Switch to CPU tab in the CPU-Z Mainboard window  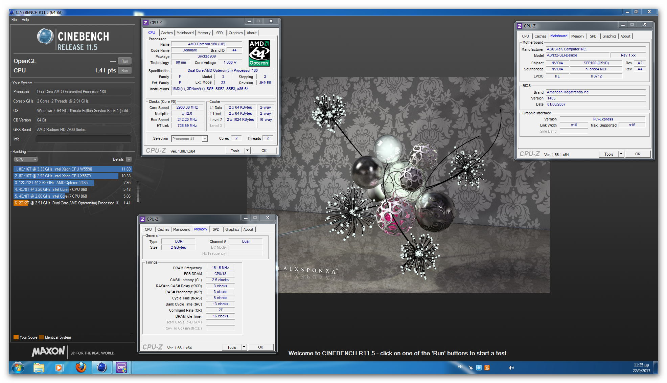point(525,36)
